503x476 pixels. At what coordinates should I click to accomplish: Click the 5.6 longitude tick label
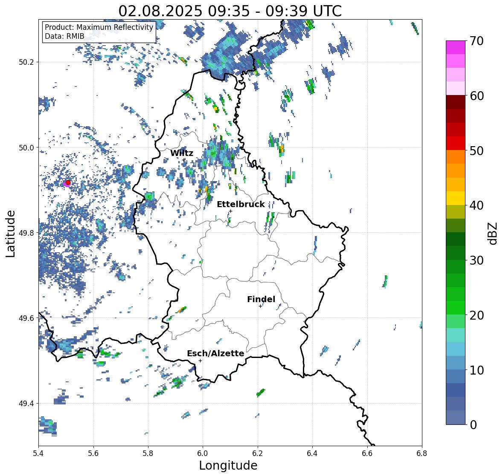pyautogui.click(x=93, y=453)
